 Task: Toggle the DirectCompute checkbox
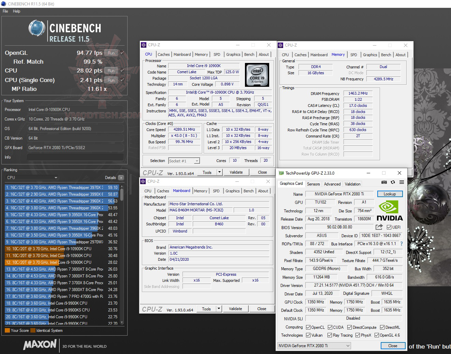350,327
